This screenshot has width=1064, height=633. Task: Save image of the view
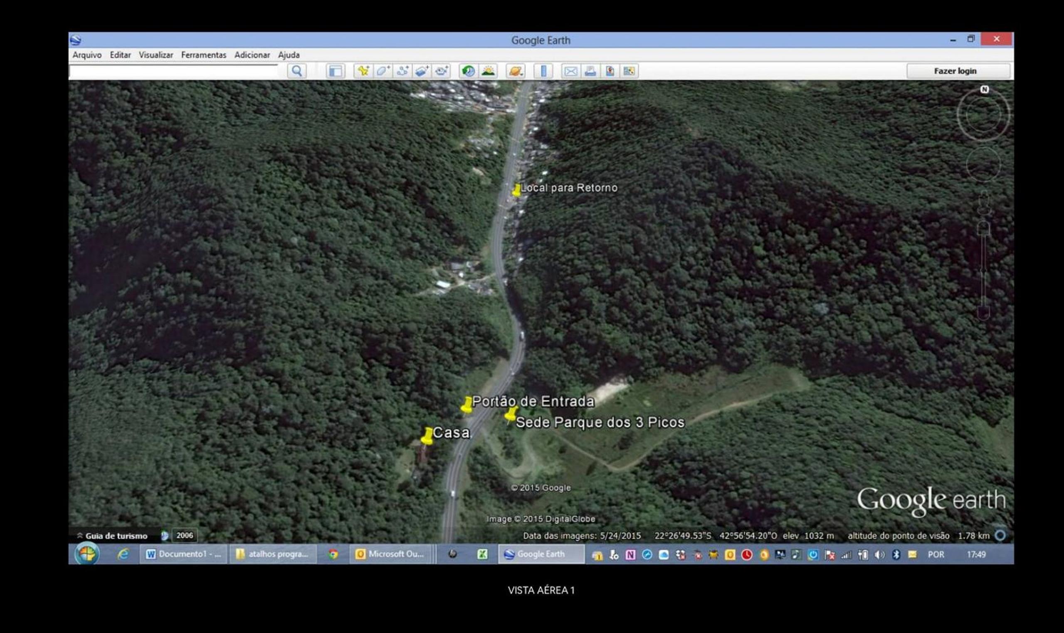[610, 71]
